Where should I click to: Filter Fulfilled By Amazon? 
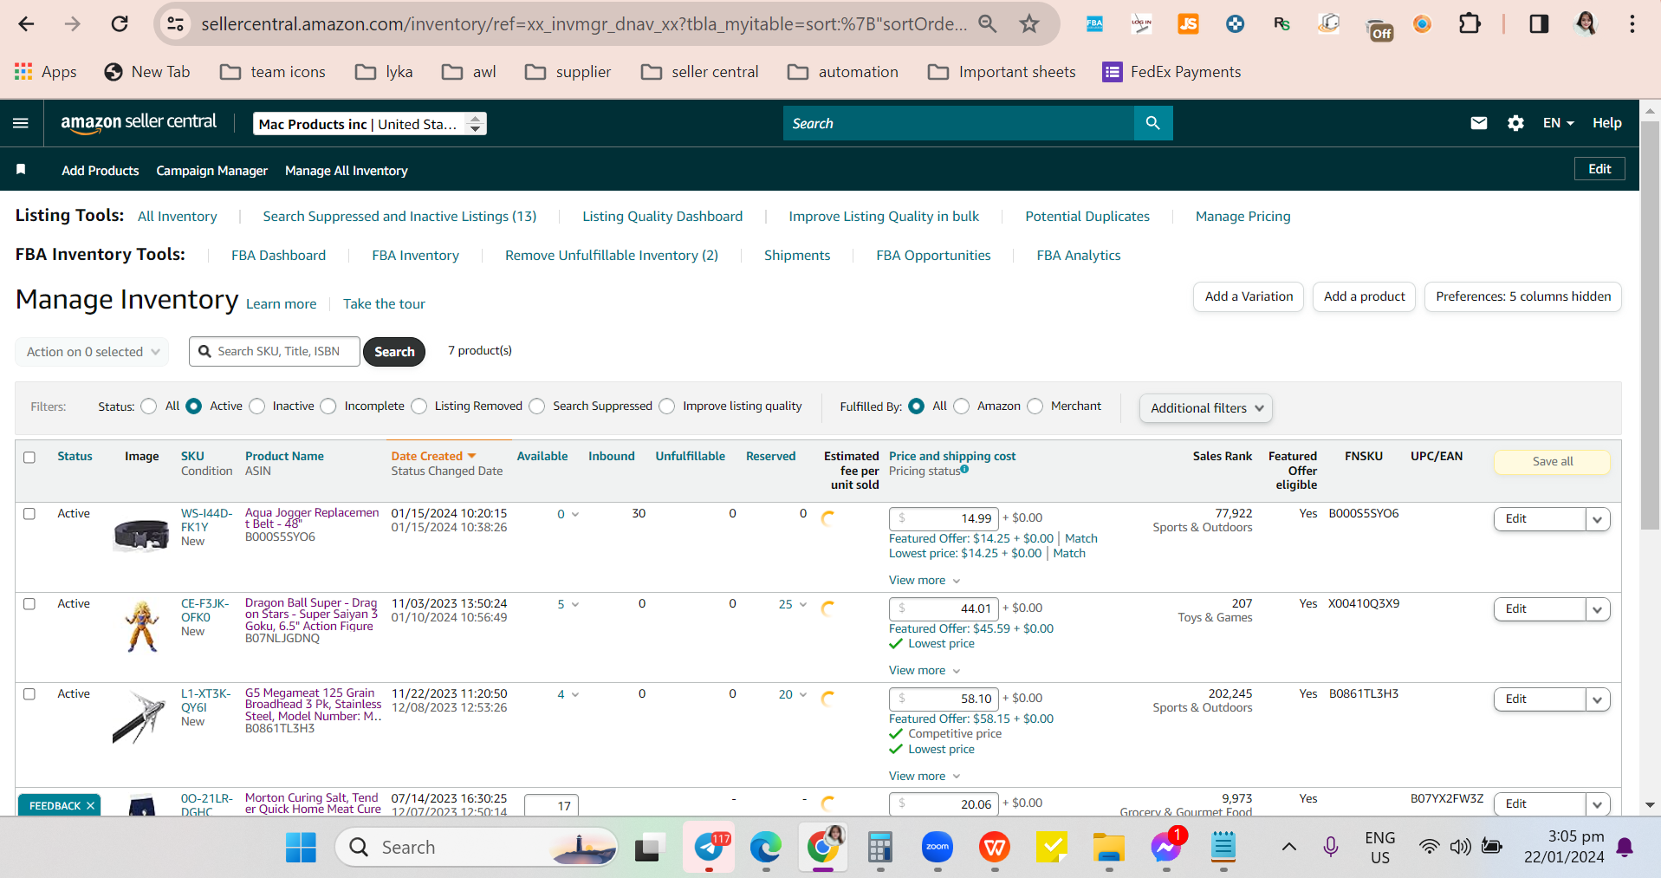[x=962, y=406]
